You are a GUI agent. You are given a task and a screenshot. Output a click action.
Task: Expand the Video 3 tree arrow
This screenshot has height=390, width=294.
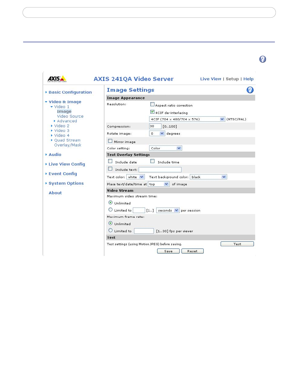tap(52, 131)
